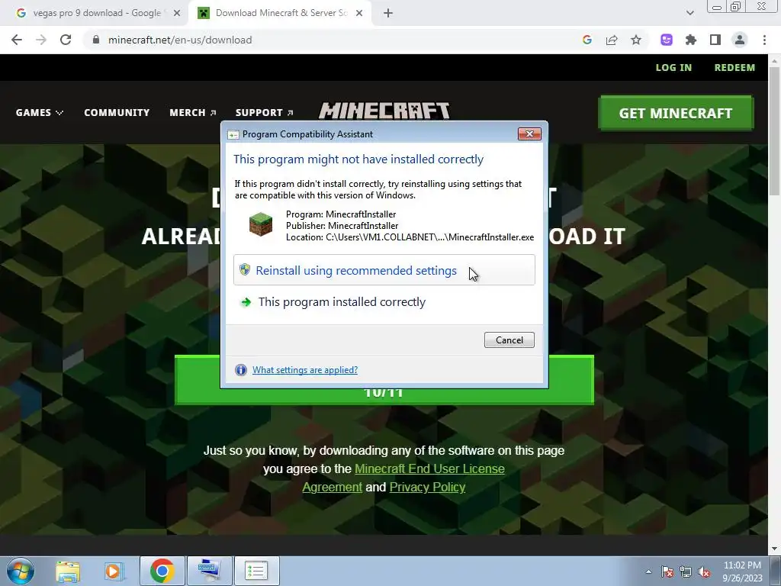Open a new Chrome tab
The width and height of the screenshot is (781, 586).
tap(388, 14)
